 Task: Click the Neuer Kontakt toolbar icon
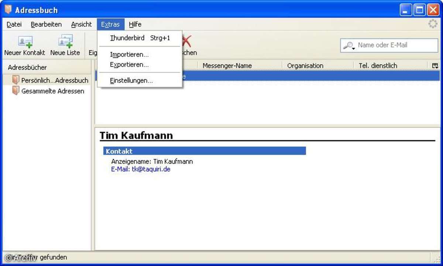point(26,41)
